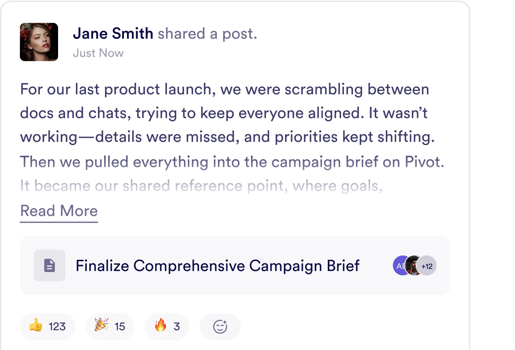This screenshot has width=515, height=350.
Task: Select the purple AB initials avatar
Action: pos(399,266)
